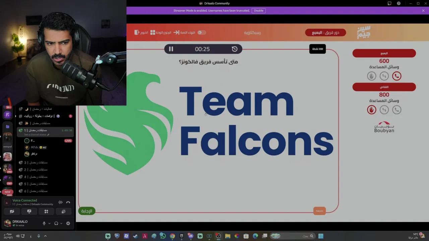
Task: Use phone call lifeline for البعبع team
Action: pos(397,76)
